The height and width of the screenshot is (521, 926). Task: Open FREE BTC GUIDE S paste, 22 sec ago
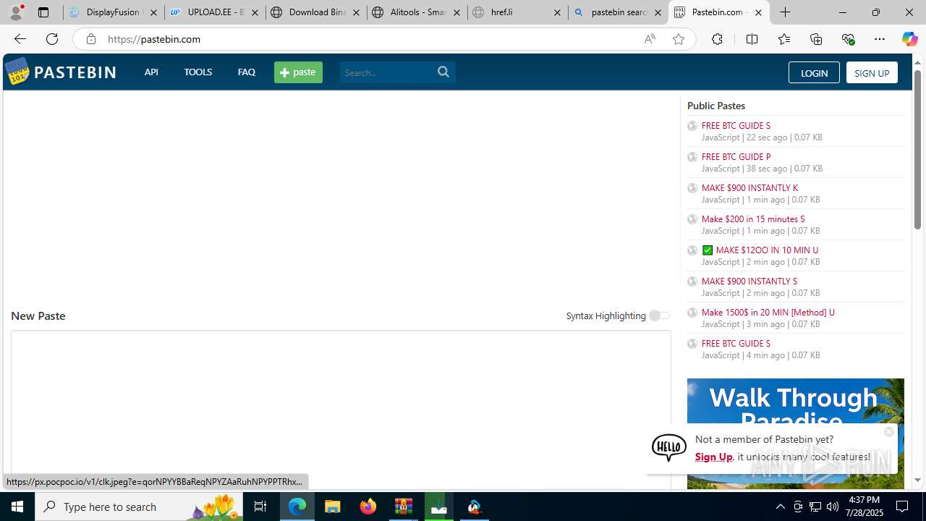[x=736, y=125]
